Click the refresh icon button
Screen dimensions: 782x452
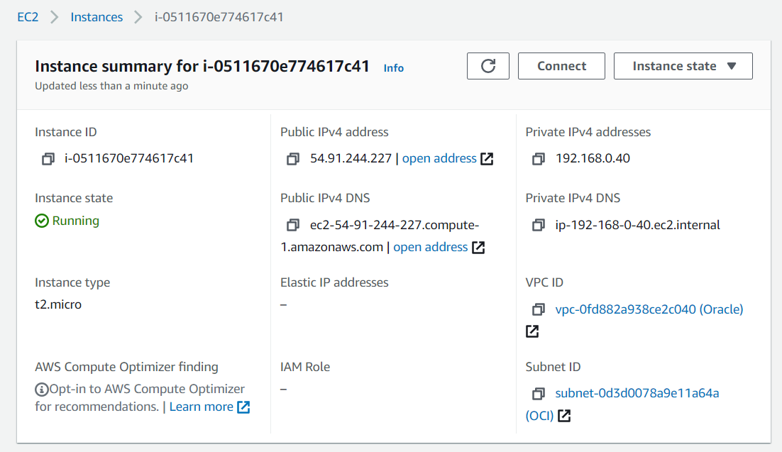coord(488,66)
